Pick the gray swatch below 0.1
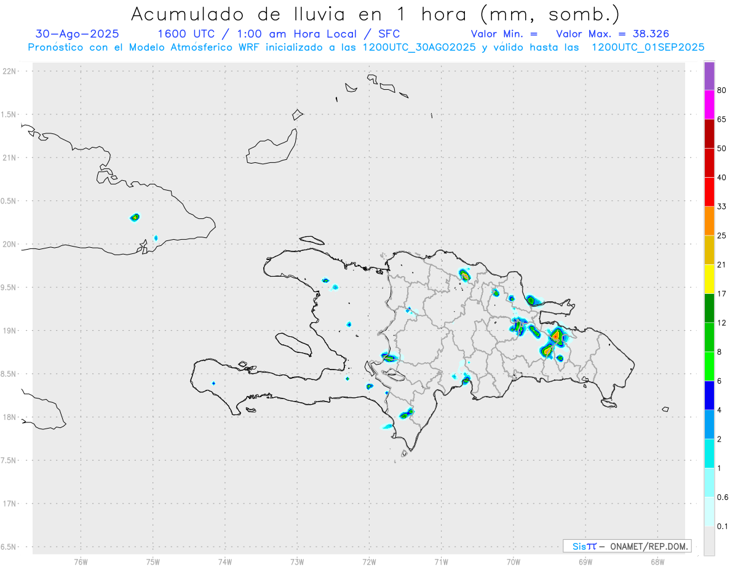The height and width of the screenshot is (570, 738). point(709,541)
